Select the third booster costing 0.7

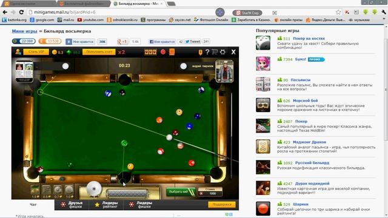58,190
